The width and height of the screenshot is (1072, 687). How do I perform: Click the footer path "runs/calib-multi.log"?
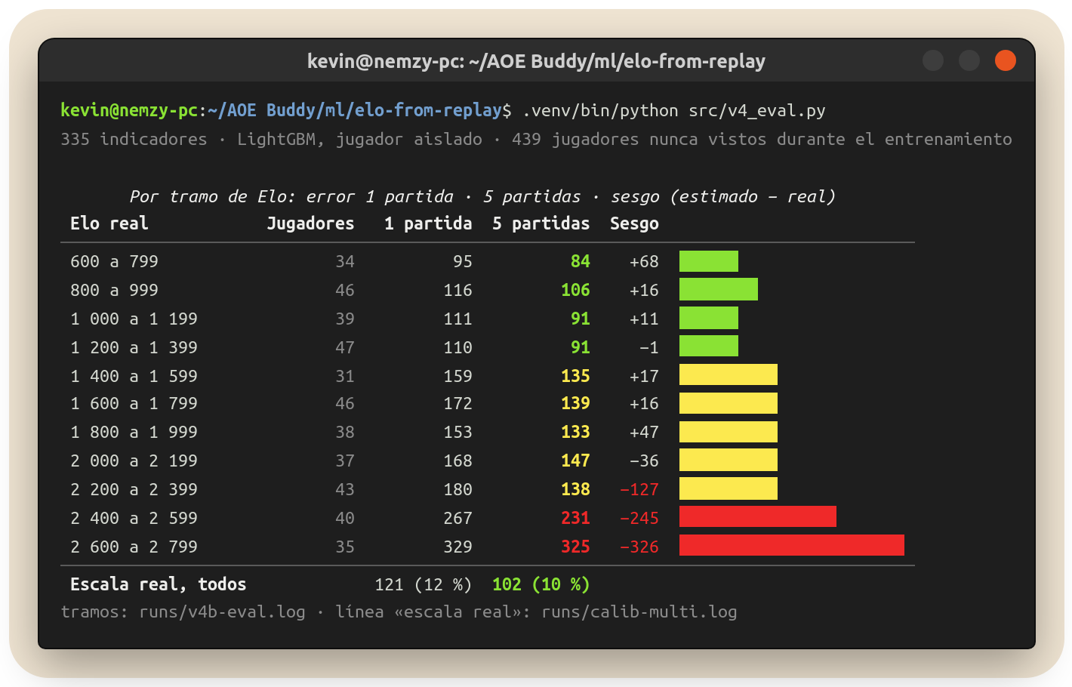coord(639,612)
